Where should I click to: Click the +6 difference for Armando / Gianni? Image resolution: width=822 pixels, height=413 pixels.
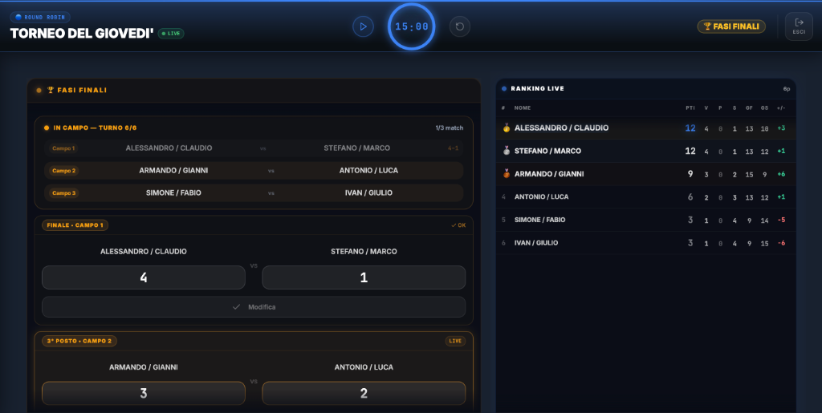(781, 174)
